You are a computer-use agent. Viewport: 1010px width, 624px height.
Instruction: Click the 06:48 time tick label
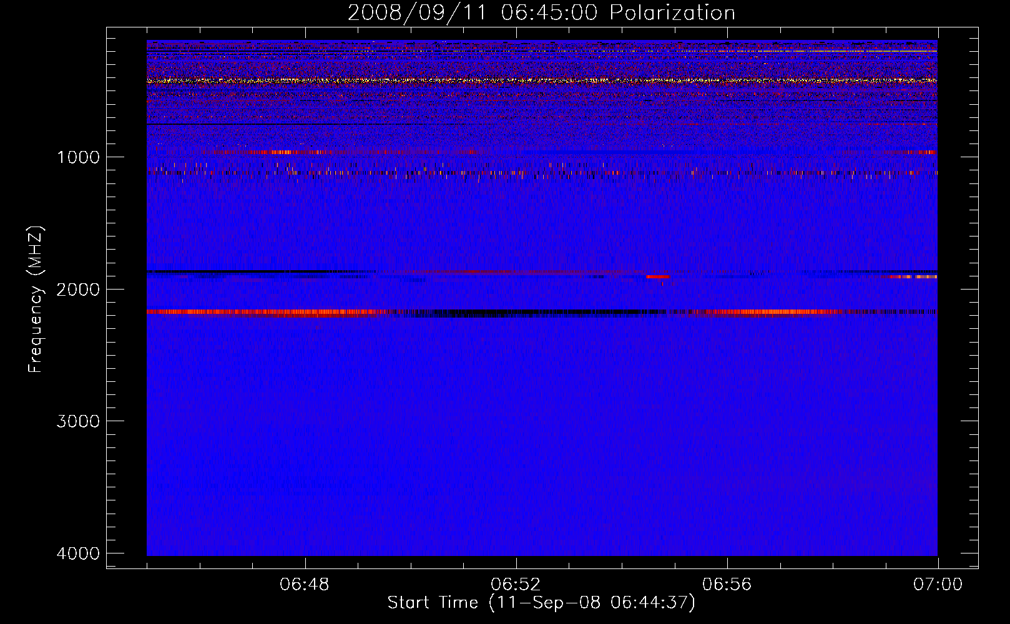coord(305,585)
